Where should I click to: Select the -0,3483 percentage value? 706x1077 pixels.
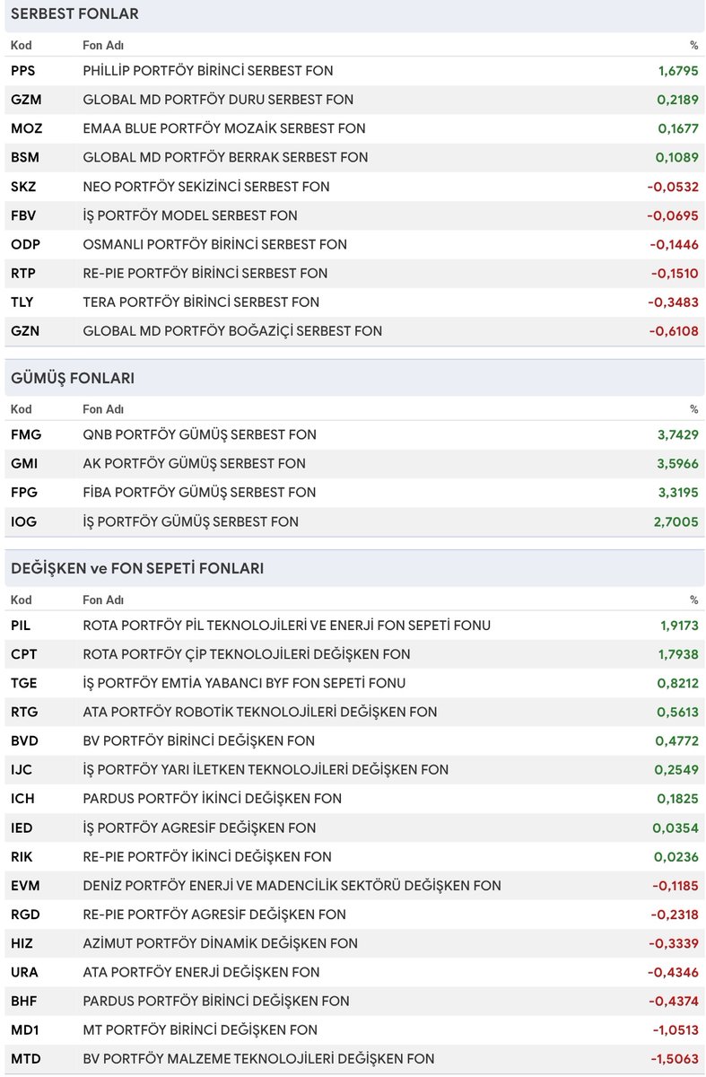coord(673,302)
